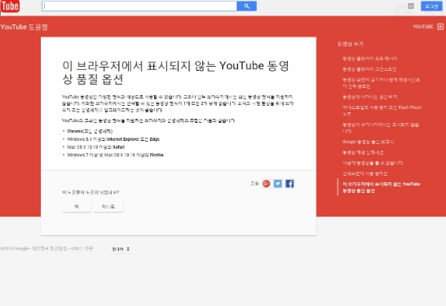Click the Safari bullet in the list
This screenshot has height=306, width=446.
(x=95, y=147)
